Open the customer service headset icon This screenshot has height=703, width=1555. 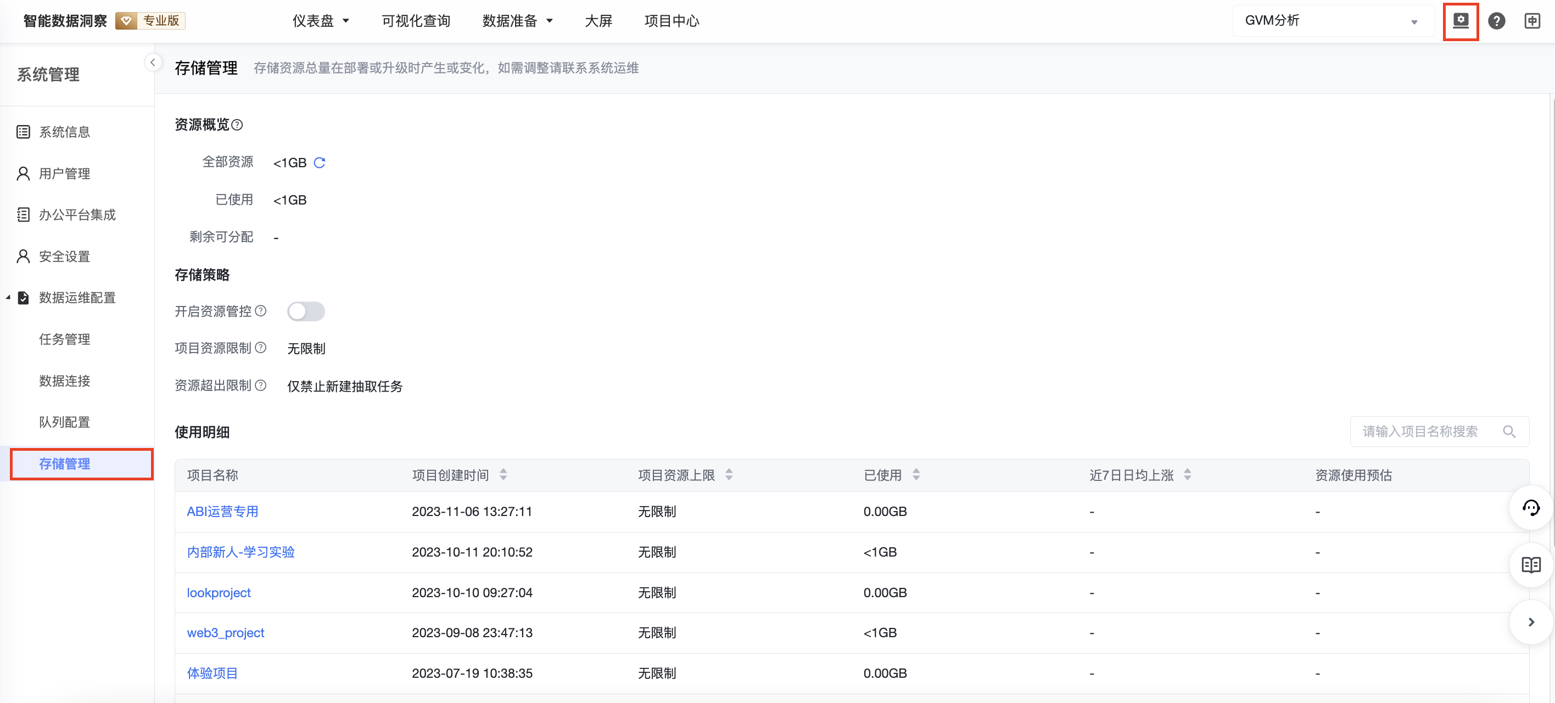tap(1531, 508)
